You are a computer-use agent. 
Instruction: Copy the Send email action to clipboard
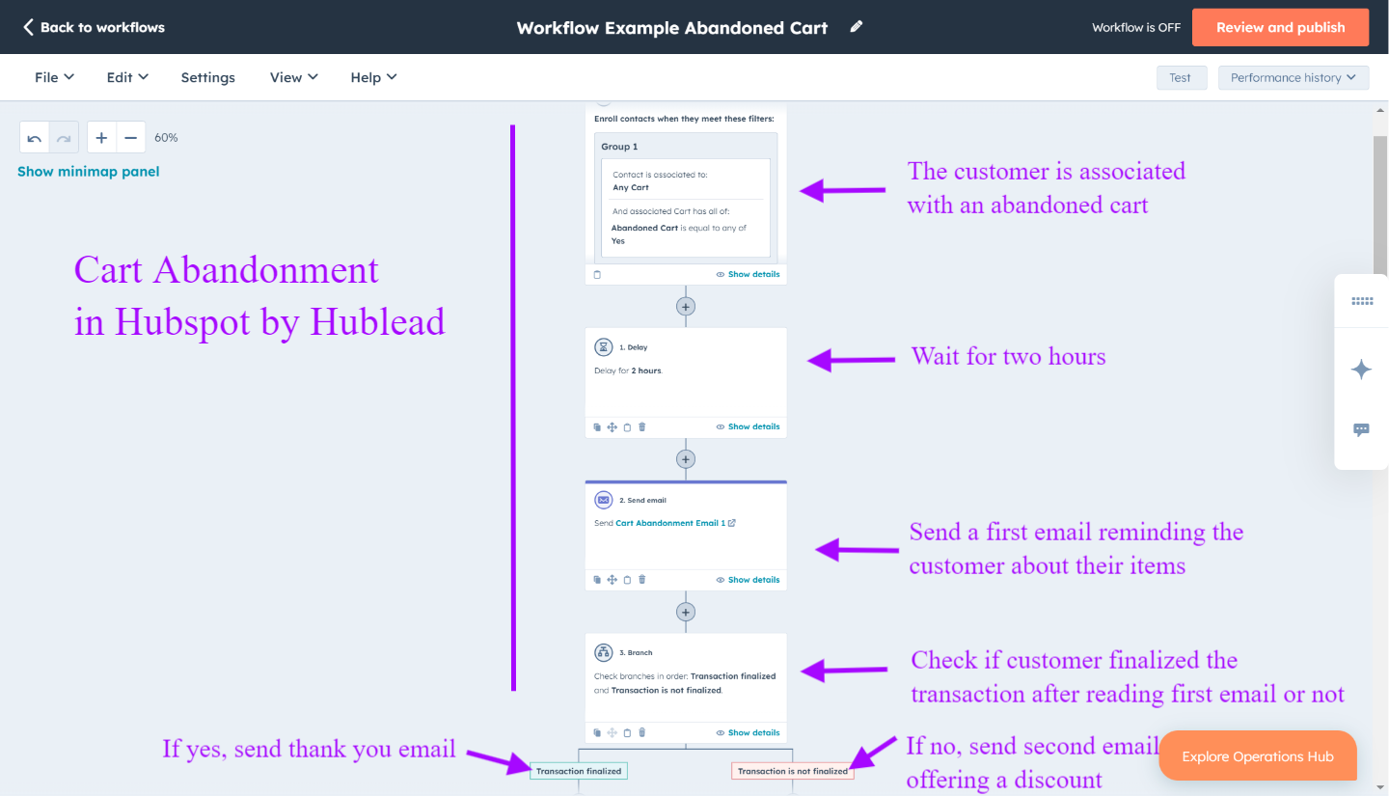click(627, 579)
